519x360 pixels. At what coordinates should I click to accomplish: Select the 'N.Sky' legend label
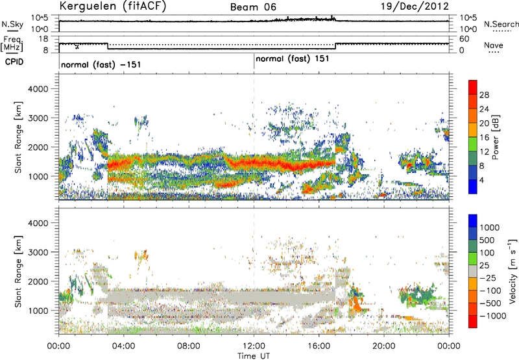tap(12, 24)
